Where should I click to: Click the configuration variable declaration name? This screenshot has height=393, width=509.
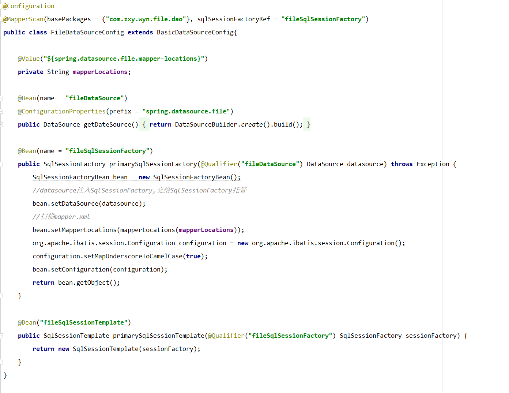tap(203, 243)
